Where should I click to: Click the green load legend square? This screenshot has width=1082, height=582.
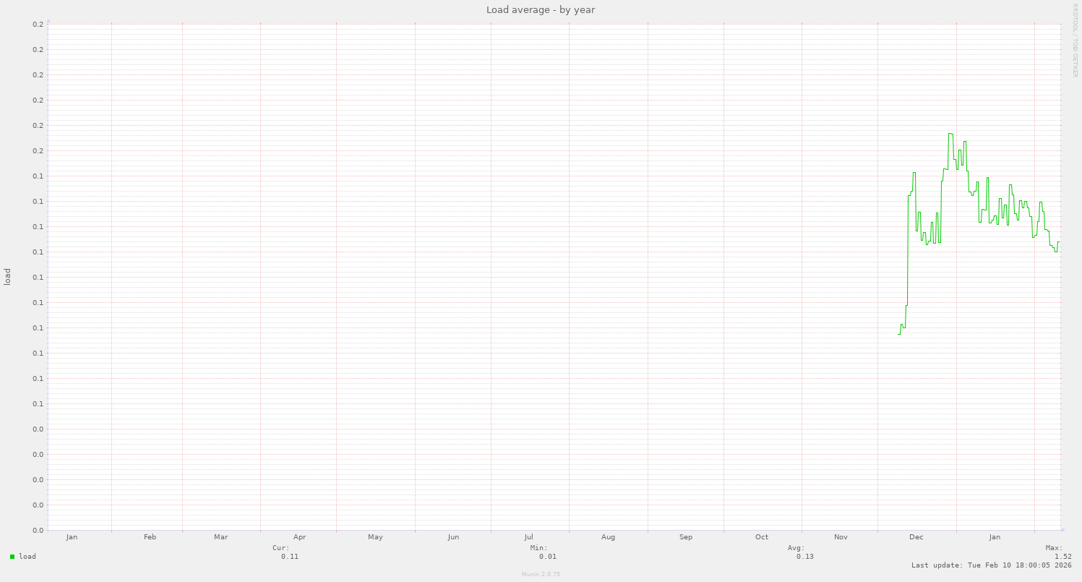point(12,557)
